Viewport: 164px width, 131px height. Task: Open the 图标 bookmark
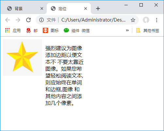coord(51,30)
